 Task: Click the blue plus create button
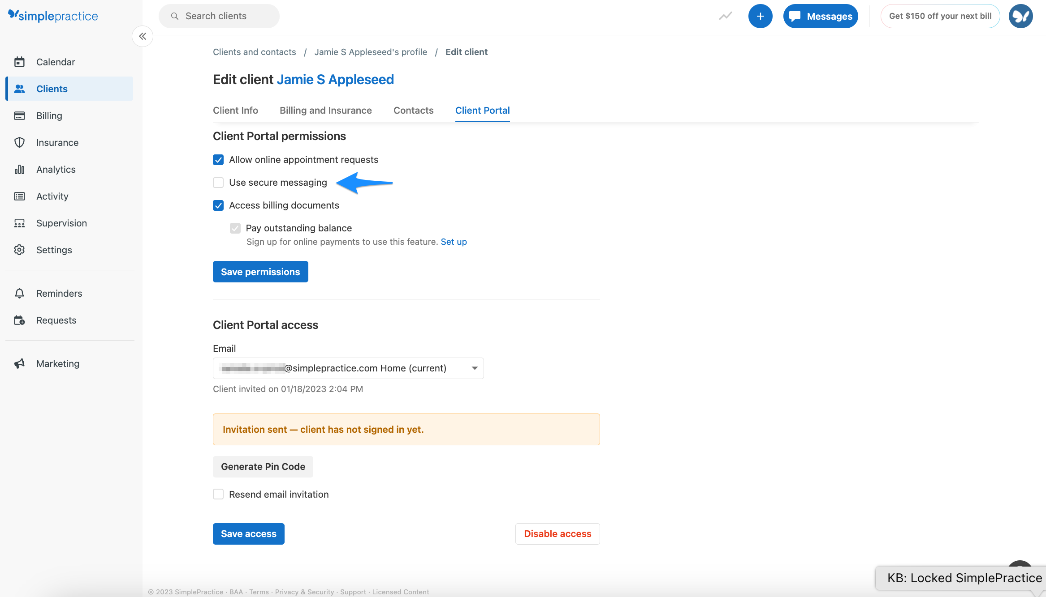click(x=760, y=16)
